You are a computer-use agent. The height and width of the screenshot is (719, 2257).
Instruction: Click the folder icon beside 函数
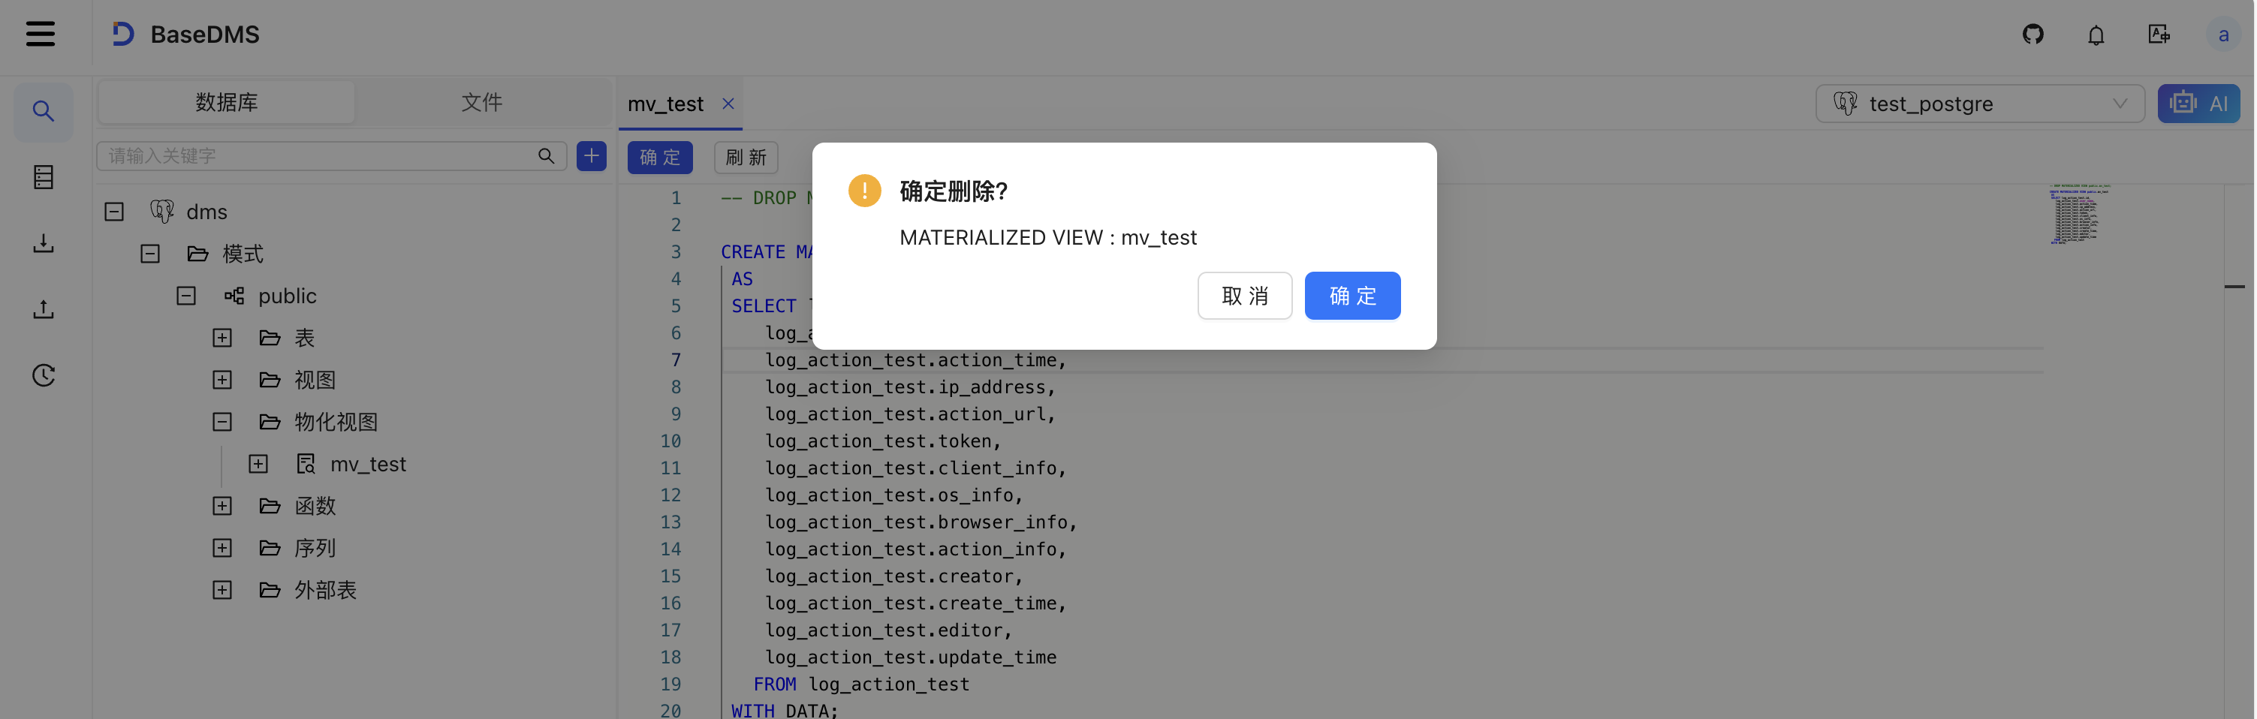pos(270,505)
